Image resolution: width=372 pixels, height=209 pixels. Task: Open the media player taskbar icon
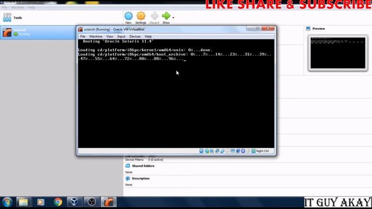coord(41,202)
